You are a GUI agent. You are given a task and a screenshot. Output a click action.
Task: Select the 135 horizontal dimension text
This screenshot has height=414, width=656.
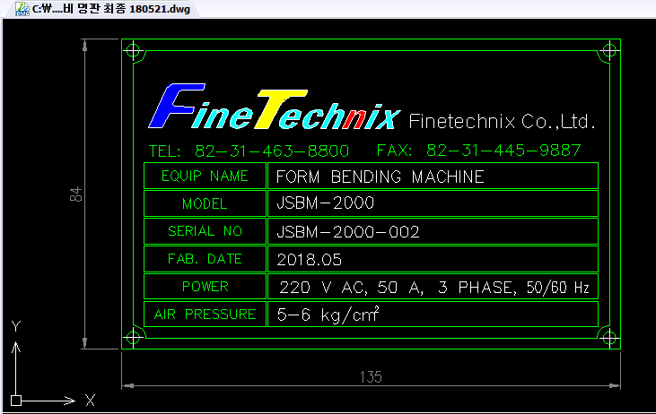[371, 377]
